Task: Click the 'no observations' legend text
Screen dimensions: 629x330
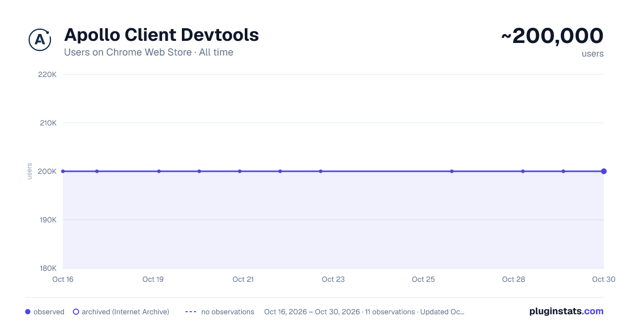Action: pyautogui.click(x=227, y=312)
